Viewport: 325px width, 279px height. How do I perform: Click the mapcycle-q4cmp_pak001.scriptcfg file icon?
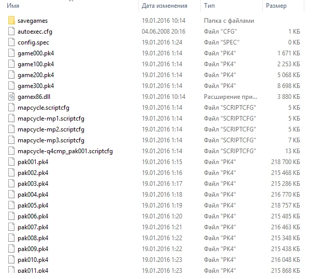[11, 151]
